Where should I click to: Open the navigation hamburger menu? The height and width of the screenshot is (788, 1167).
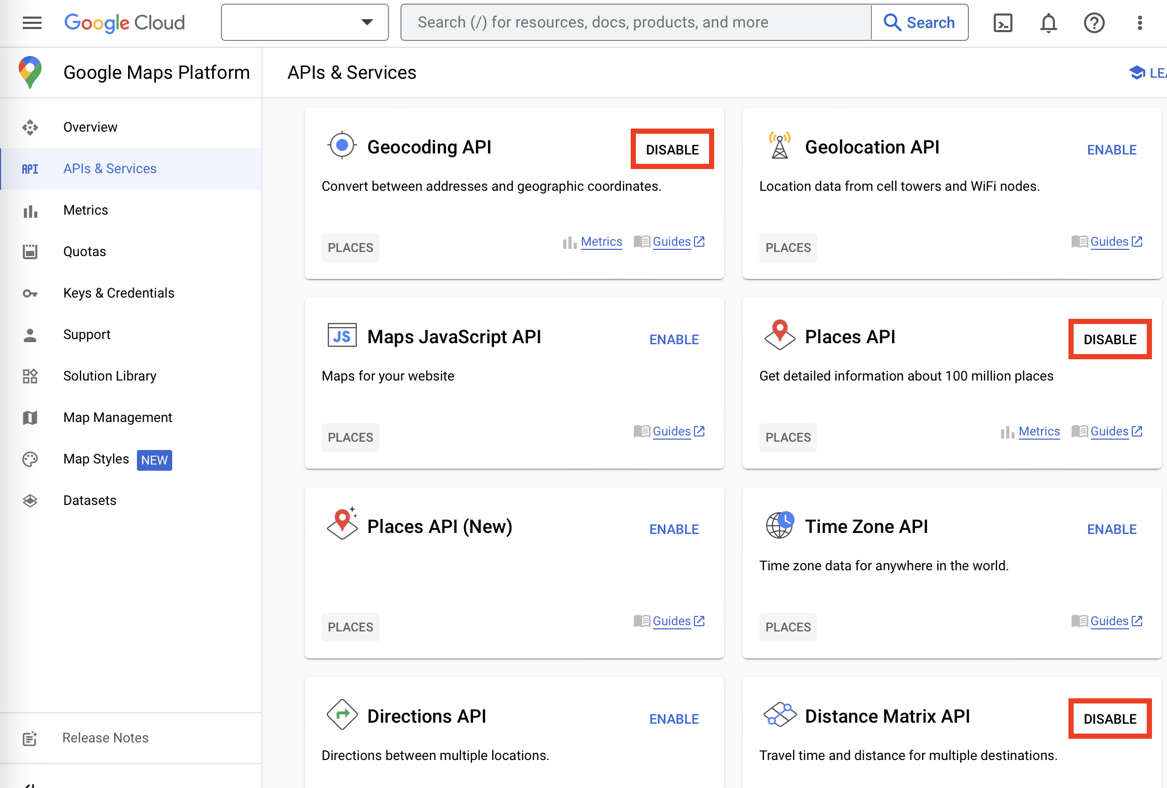pos(32,22)
